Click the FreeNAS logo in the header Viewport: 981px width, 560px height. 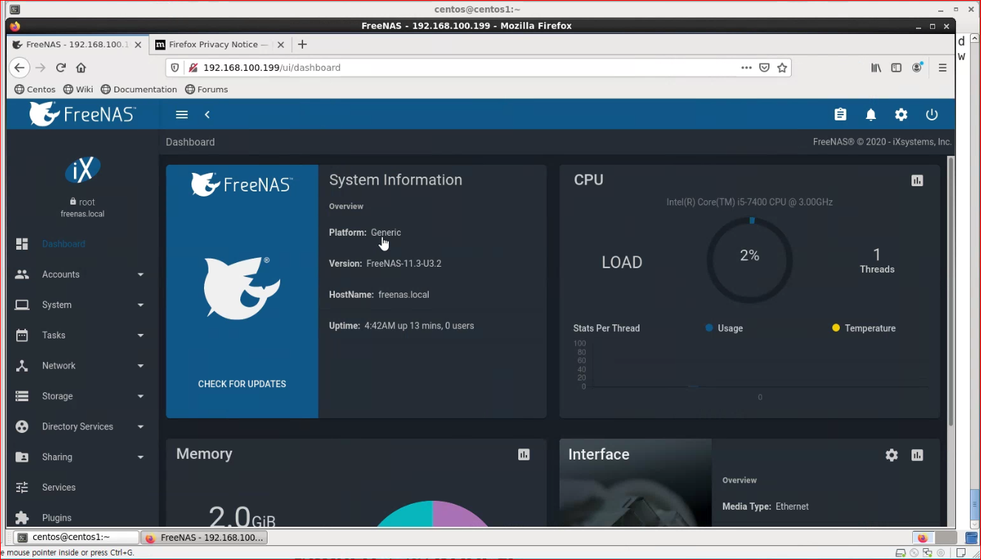83,115
